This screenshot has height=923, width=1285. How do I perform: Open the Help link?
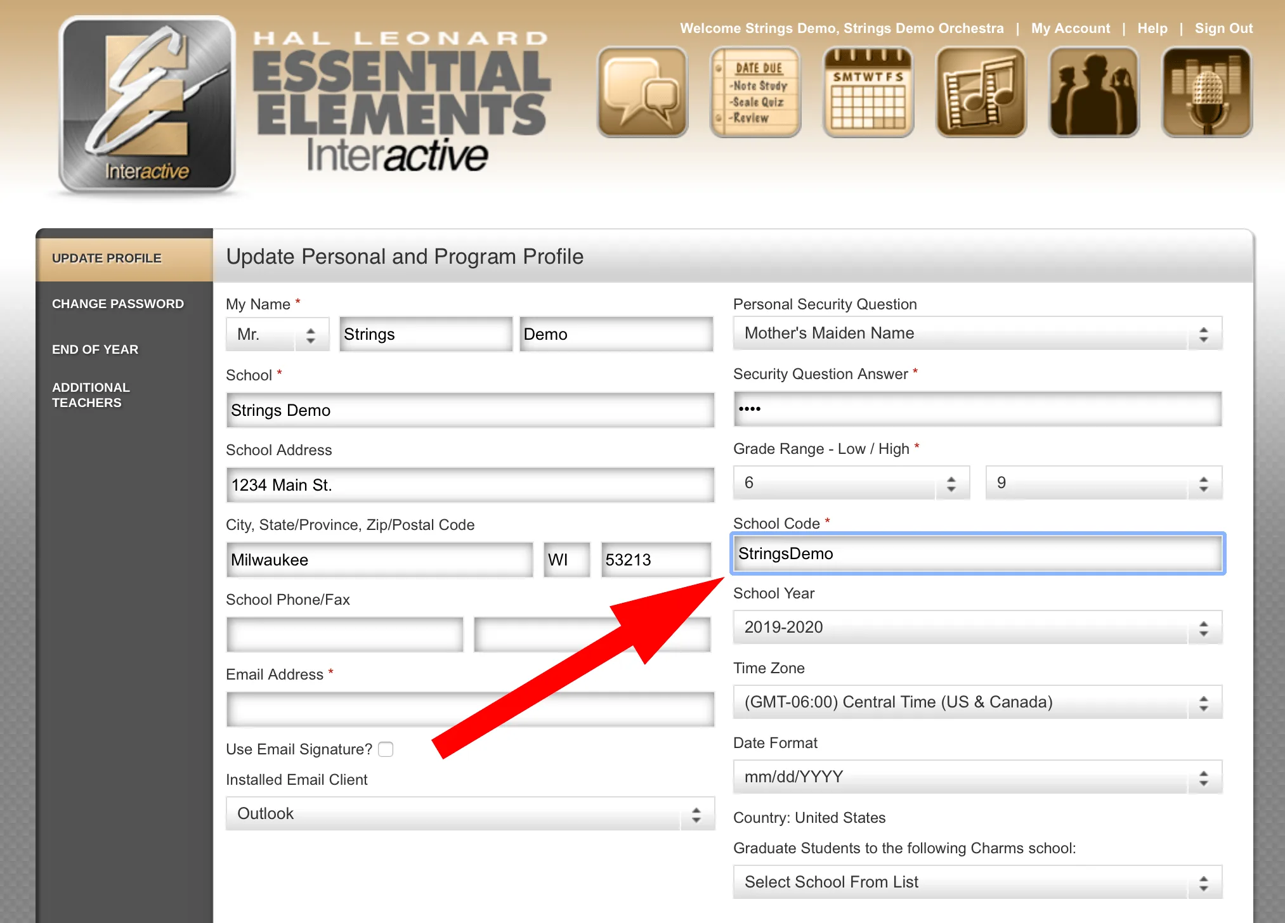point(1152,29)
